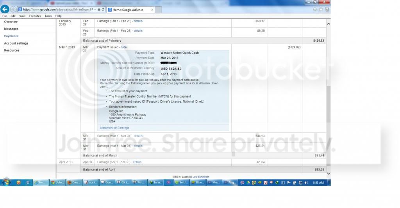
Task: Click the grayed Forward arrow button
Action: click(x=13, y=9)
